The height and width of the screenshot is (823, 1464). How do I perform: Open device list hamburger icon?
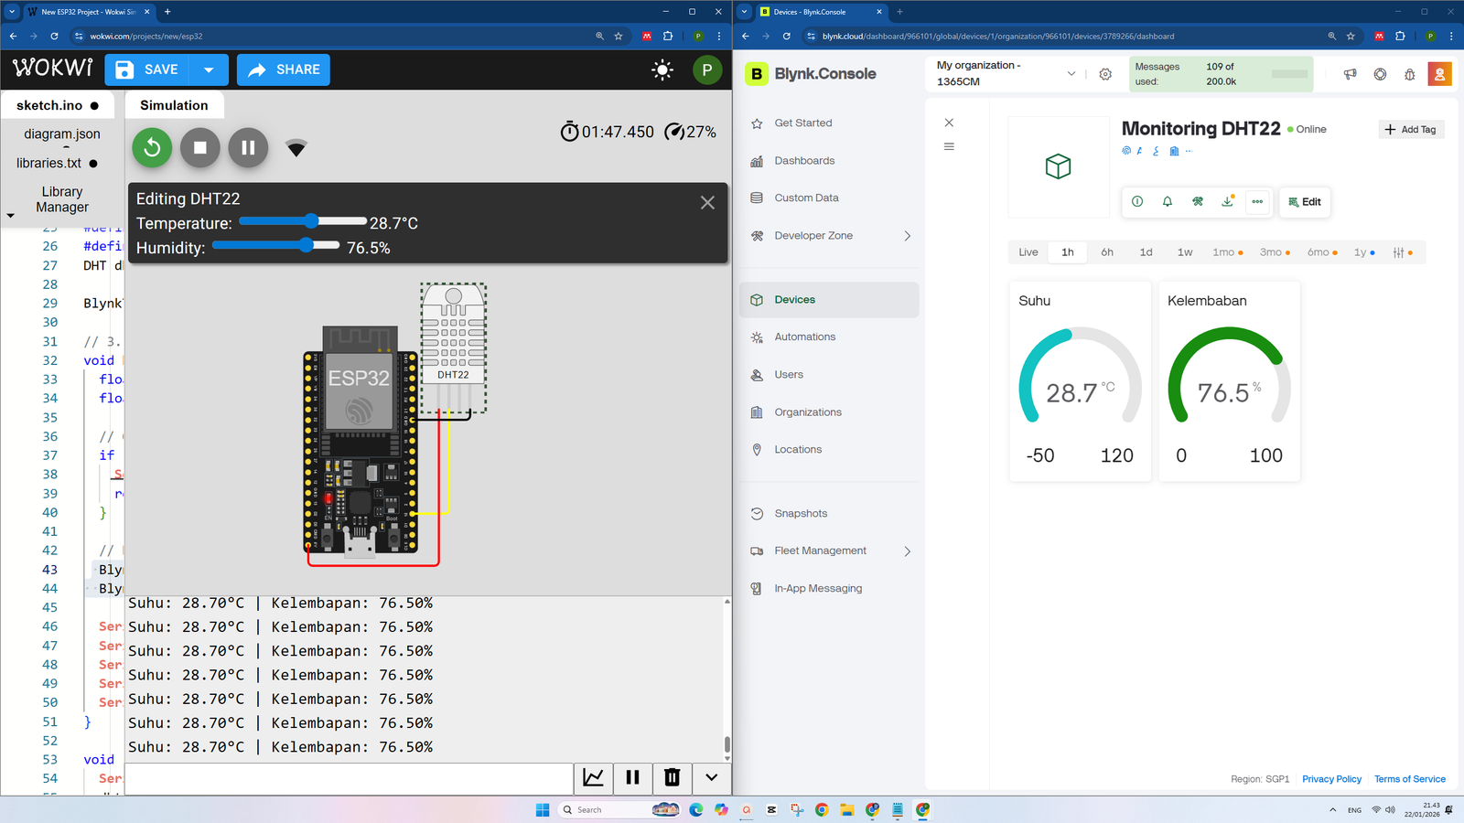pos(949,146)
